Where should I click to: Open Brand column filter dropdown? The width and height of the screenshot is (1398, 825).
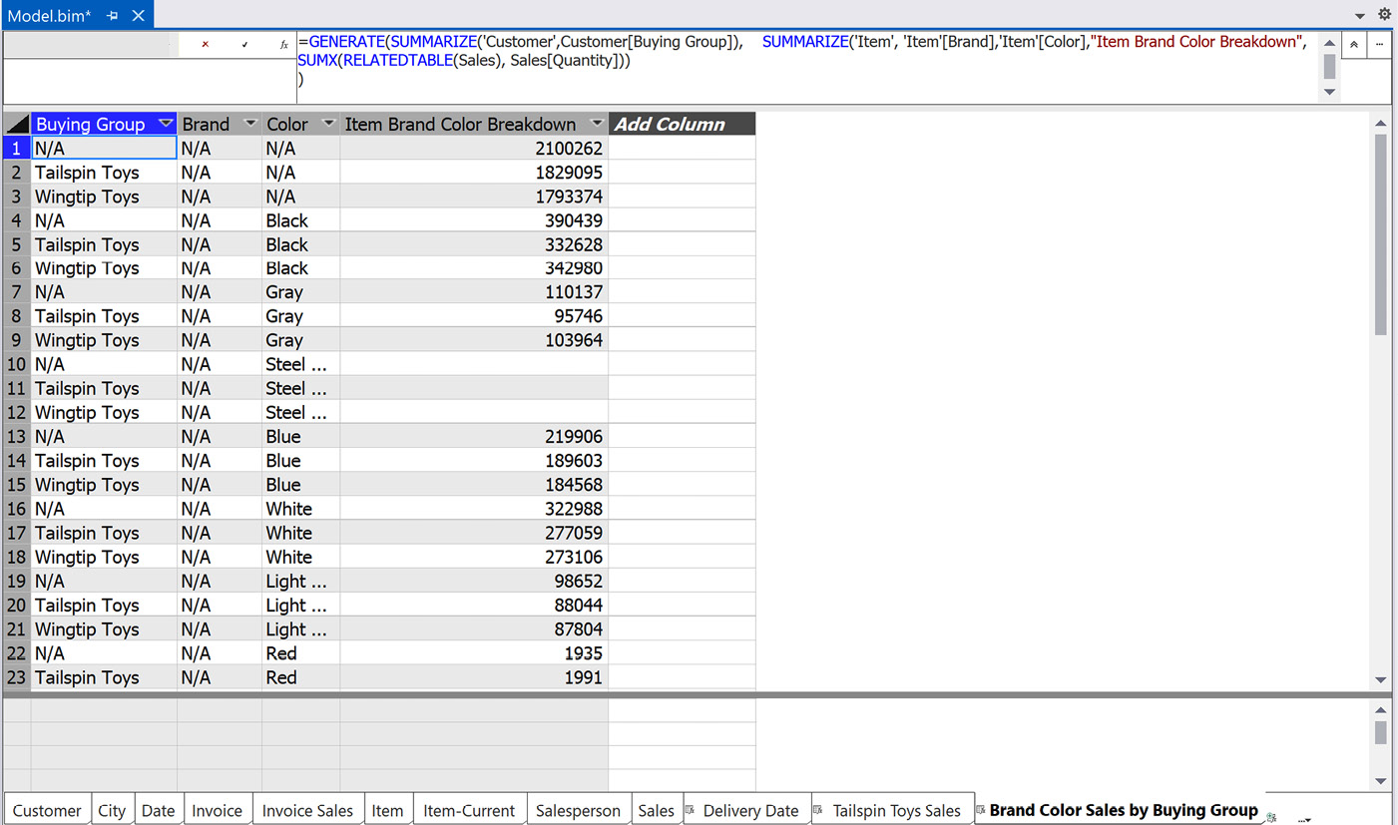[250, 124]
